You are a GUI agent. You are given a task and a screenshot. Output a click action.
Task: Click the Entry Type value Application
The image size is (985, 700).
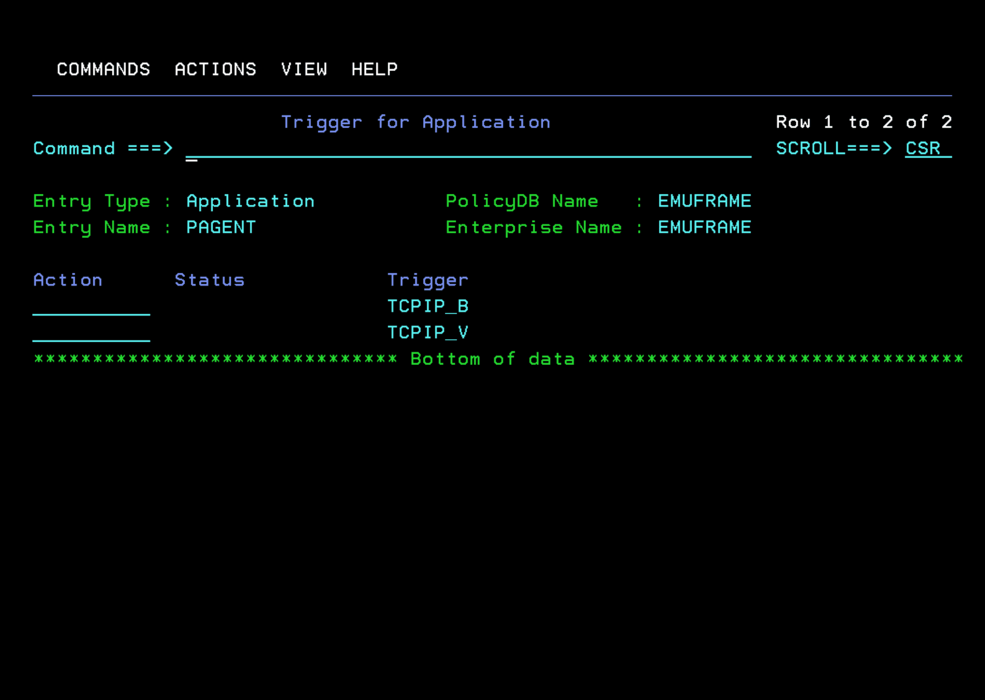pyautogui.click(x=250, y=201)
